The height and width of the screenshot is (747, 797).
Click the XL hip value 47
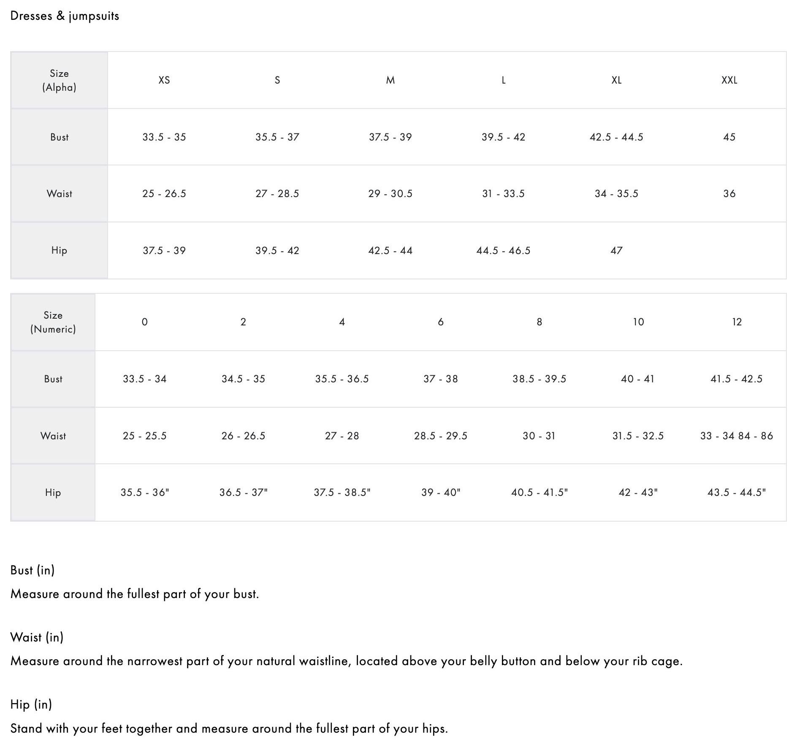pos(616,251)
